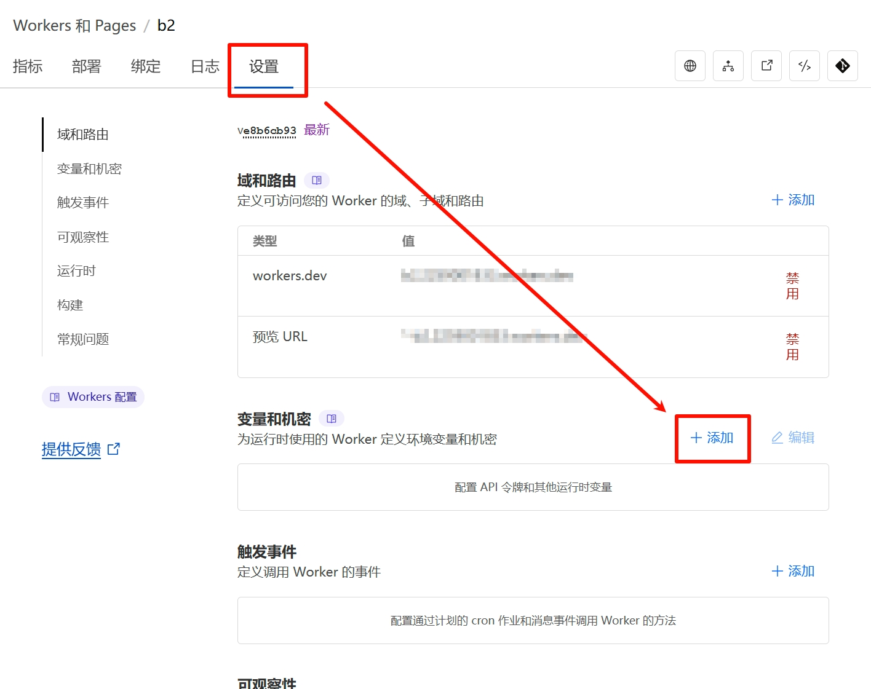Select the 设置 tab
Viewport: 871px width, 689px height.
[264, 66]
